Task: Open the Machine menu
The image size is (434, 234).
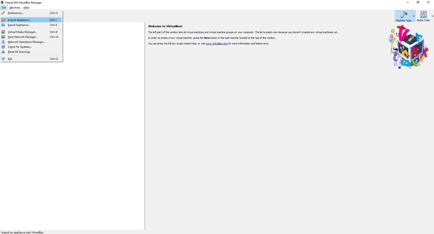Action: [15, 7]
